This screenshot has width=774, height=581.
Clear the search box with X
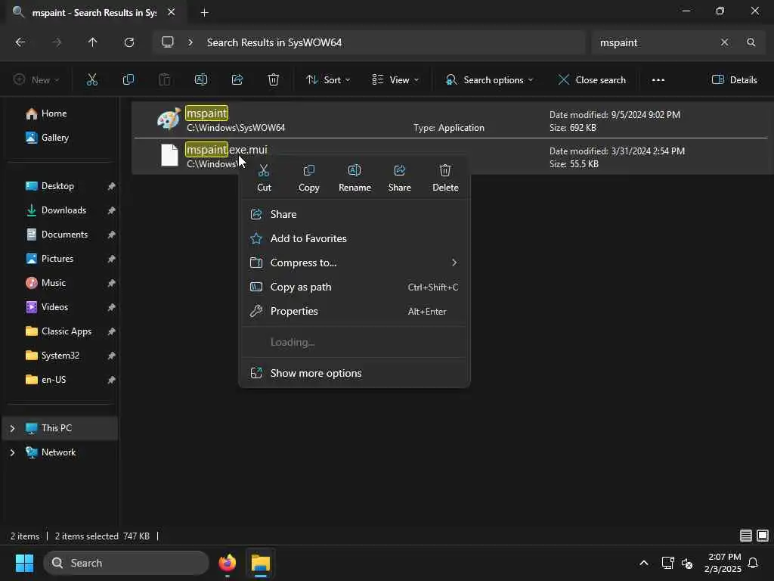tap(724, 42)
